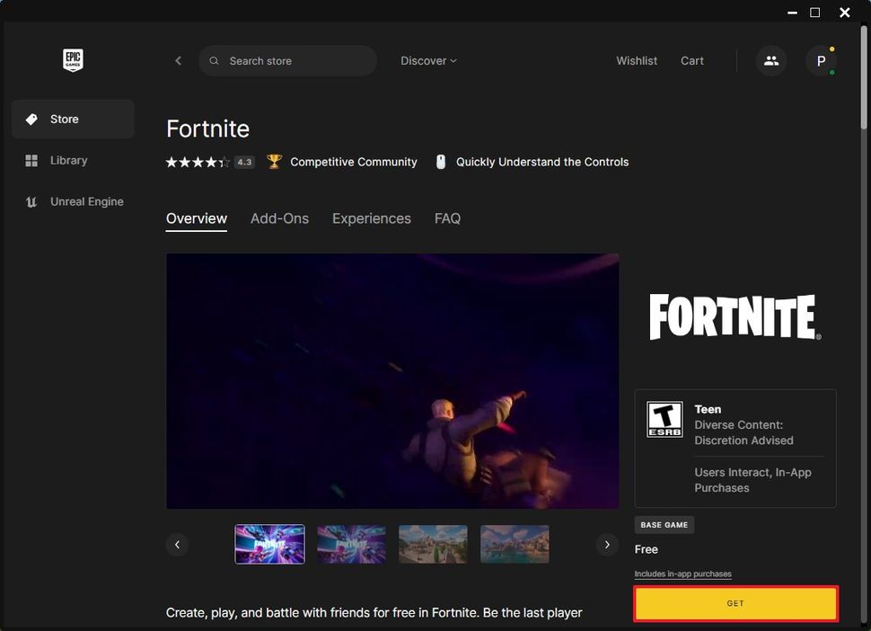Switch to the Add-Ons tab
871x631 pixels.
(x=279, y=218)
